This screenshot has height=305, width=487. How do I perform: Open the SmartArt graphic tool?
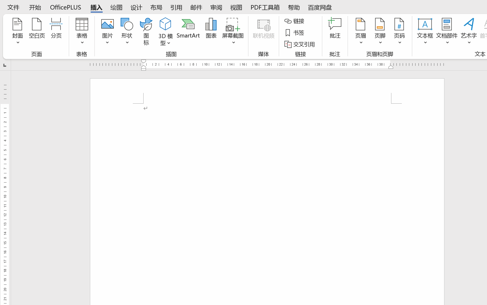(188, 29)
